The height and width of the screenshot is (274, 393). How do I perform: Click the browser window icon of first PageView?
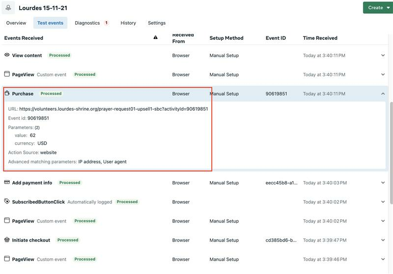(x=7, y=74)
